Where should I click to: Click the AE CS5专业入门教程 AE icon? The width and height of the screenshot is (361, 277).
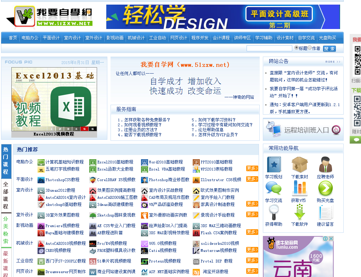point(92,226)
